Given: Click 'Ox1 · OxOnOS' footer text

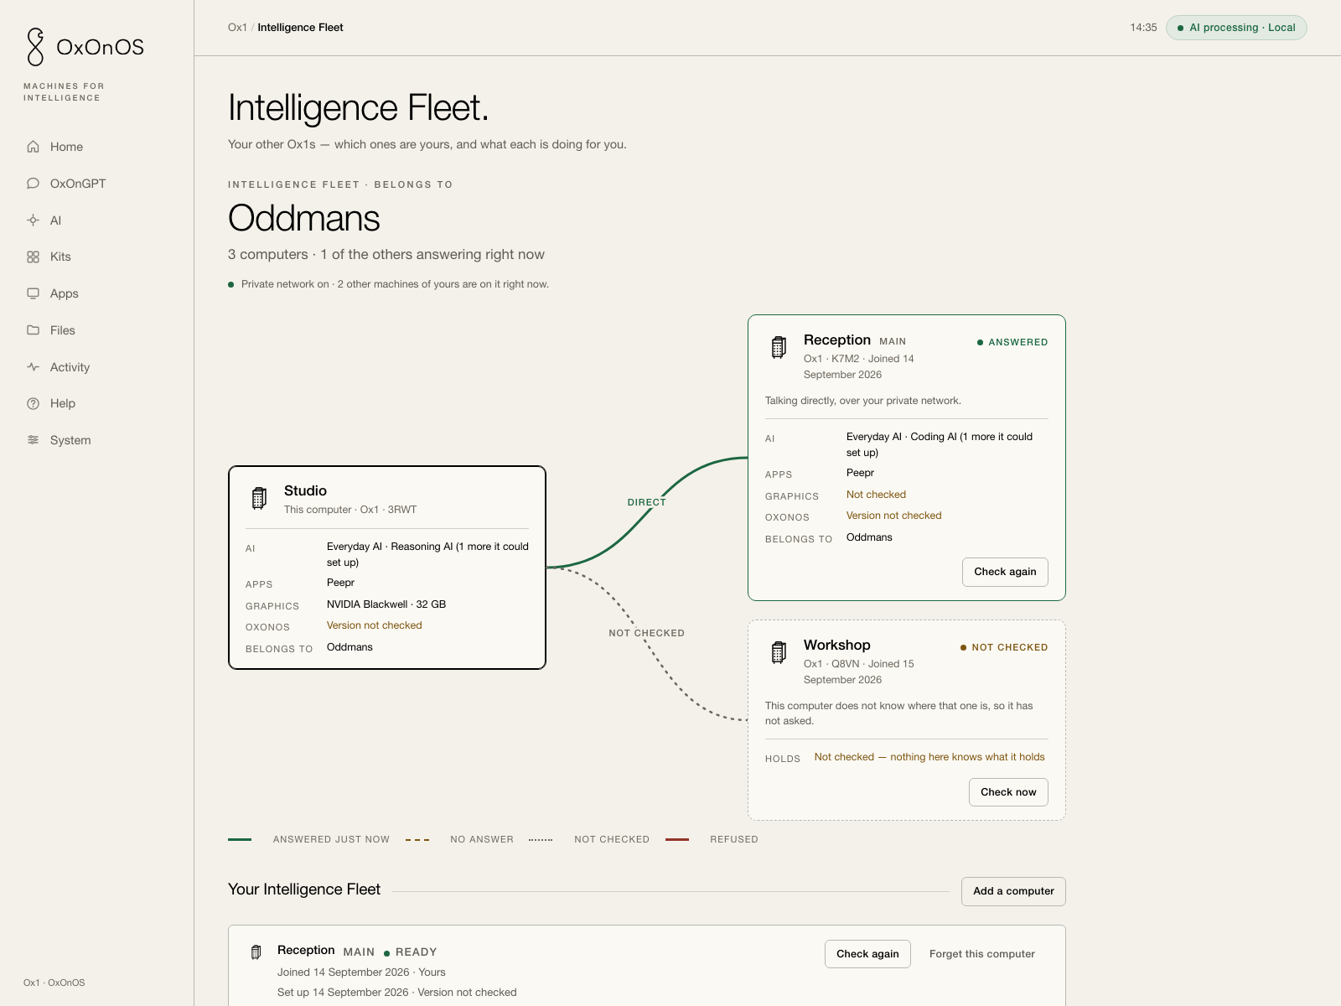Looking at the screenshot, I should 54,983.
